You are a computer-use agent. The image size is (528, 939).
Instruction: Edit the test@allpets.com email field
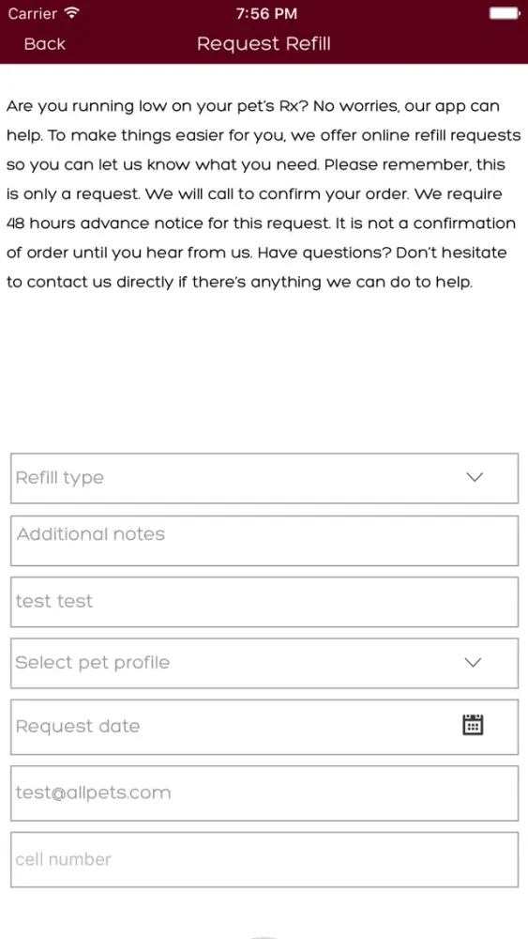(264, 793)
